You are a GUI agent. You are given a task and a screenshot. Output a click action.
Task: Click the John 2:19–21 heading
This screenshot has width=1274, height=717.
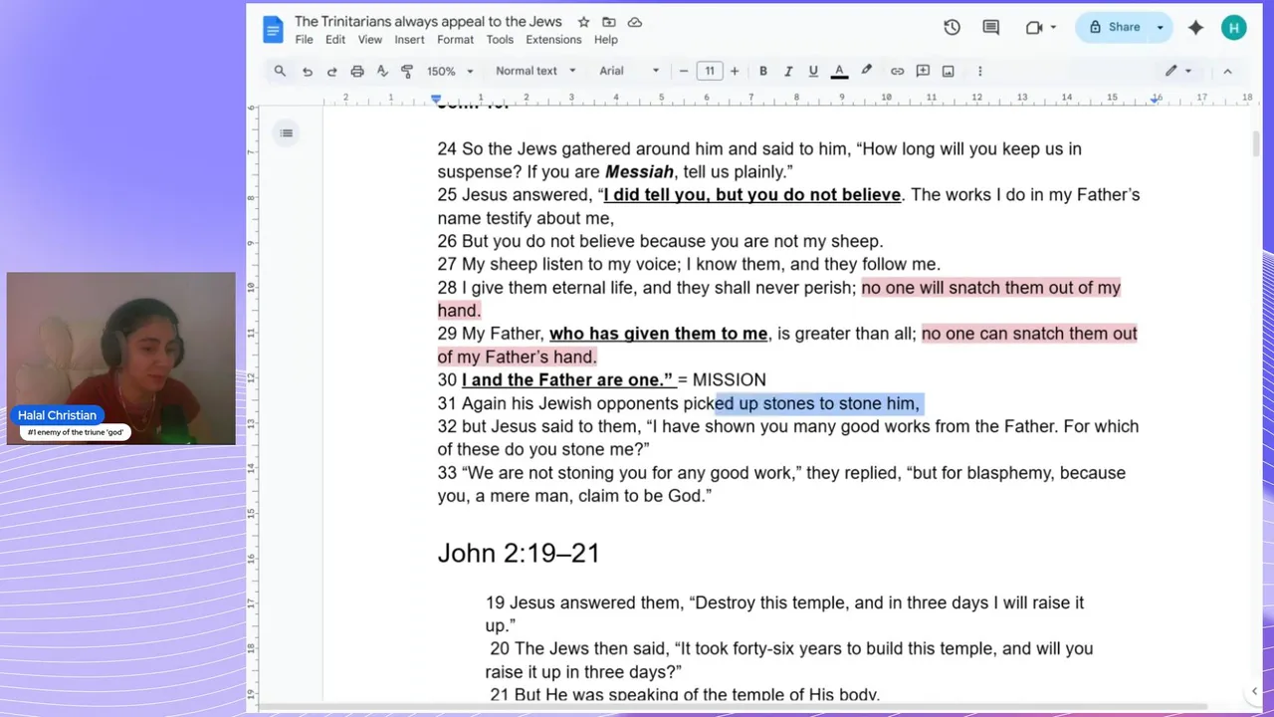[519, 553]
